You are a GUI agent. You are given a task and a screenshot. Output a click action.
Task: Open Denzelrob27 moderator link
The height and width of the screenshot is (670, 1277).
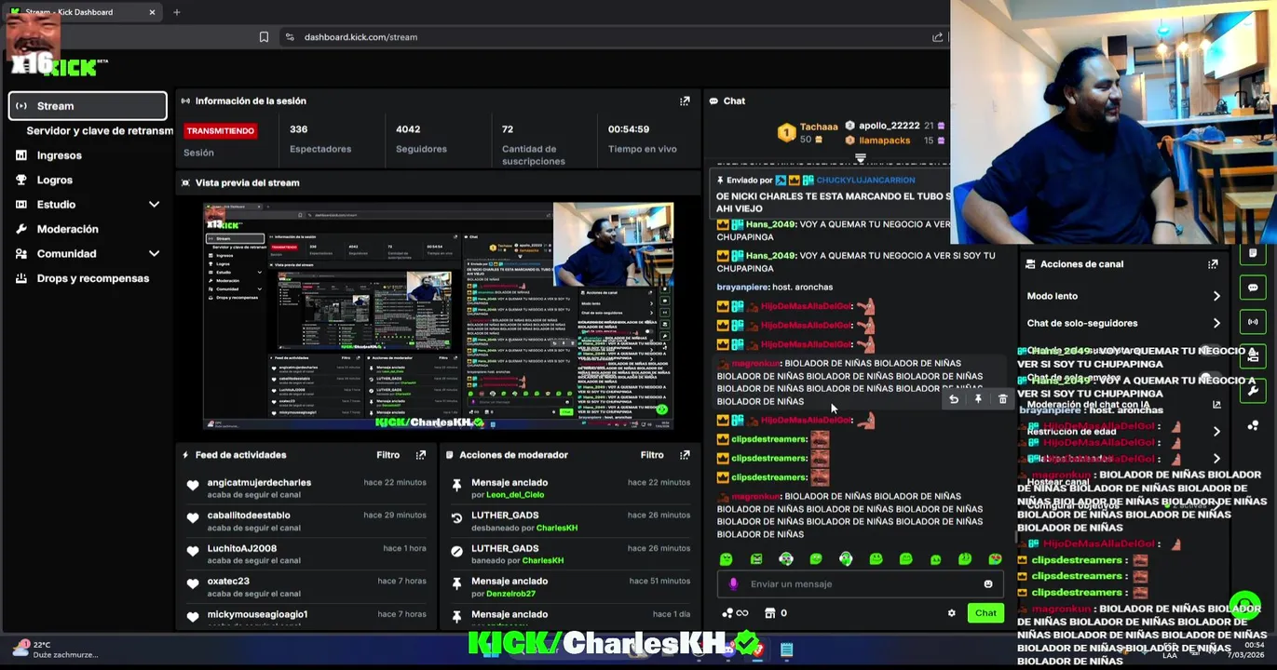click(x=511, y=594)
